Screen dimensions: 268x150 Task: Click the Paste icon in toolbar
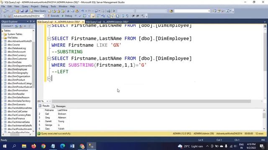[77, 11]
